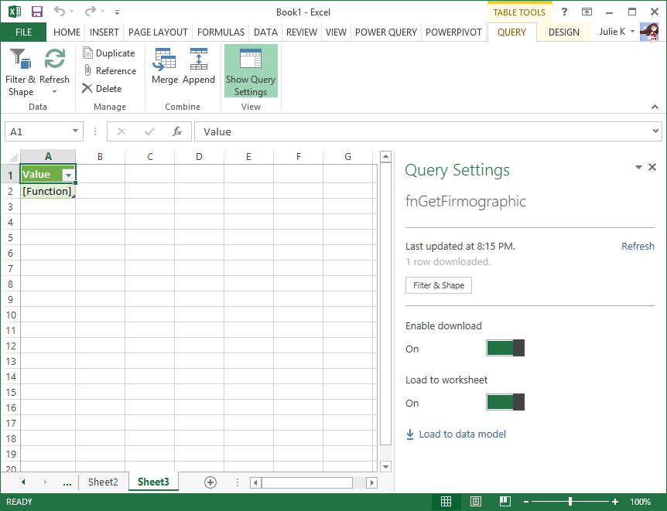The height and width of the screenshot is (511, 667).
Task: Switch to the HOME tab
Action: (67, 32)
